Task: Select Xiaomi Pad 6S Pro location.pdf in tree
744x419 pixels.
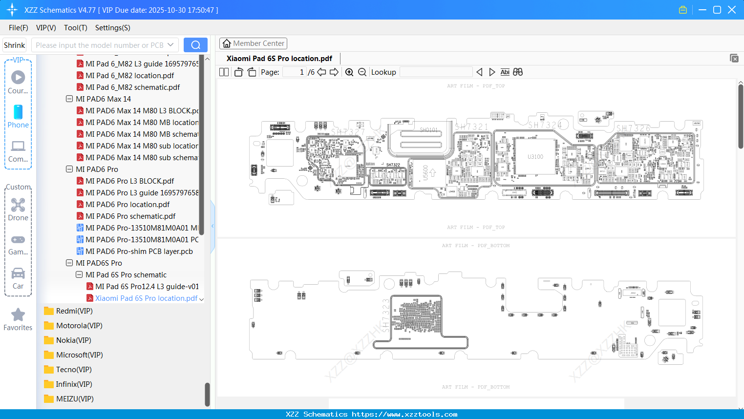Action: [142, 298]
